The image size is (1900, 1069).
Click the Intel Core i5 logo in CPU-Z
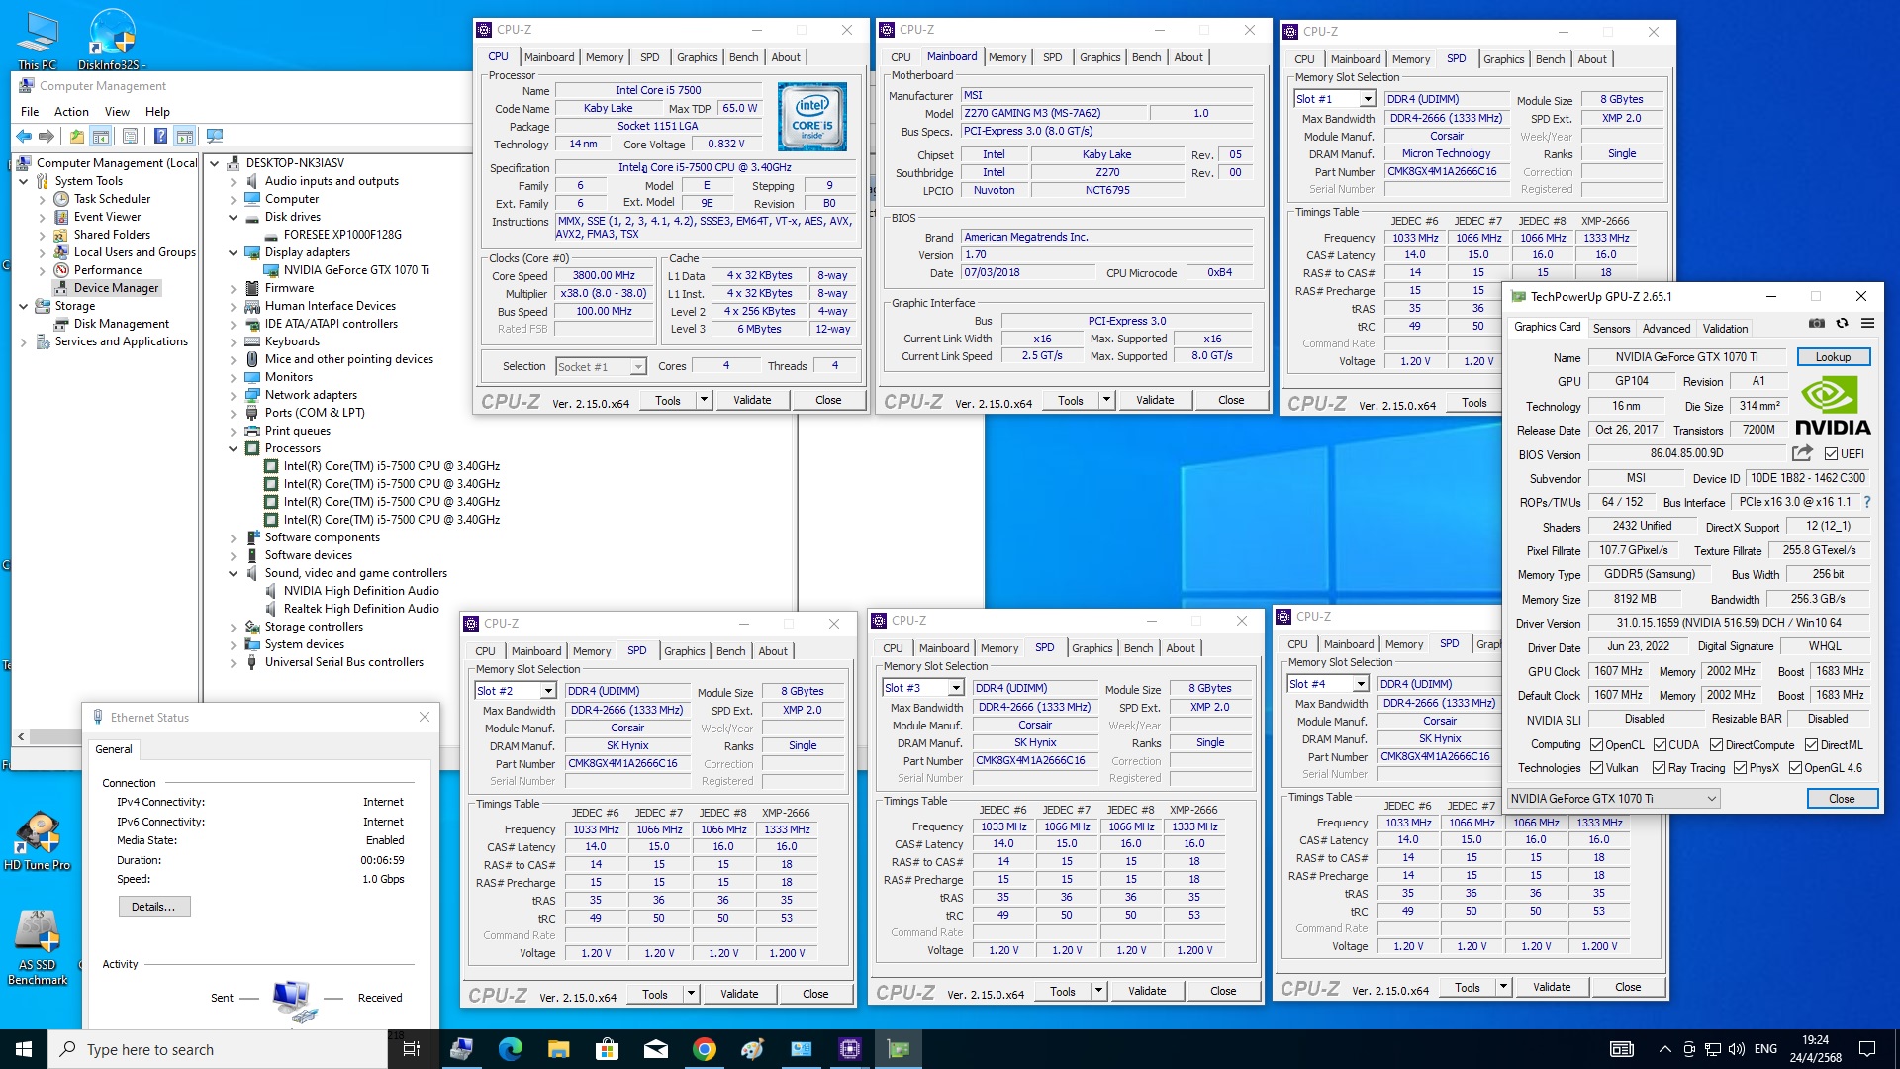812,117
